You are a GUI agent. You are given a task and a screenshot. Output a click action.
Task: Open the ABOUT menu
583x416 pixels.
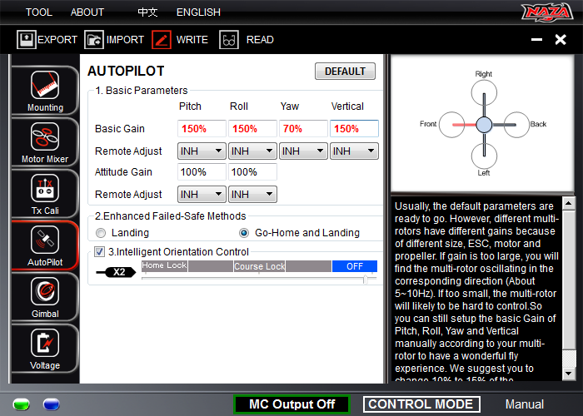click(87, 12)
